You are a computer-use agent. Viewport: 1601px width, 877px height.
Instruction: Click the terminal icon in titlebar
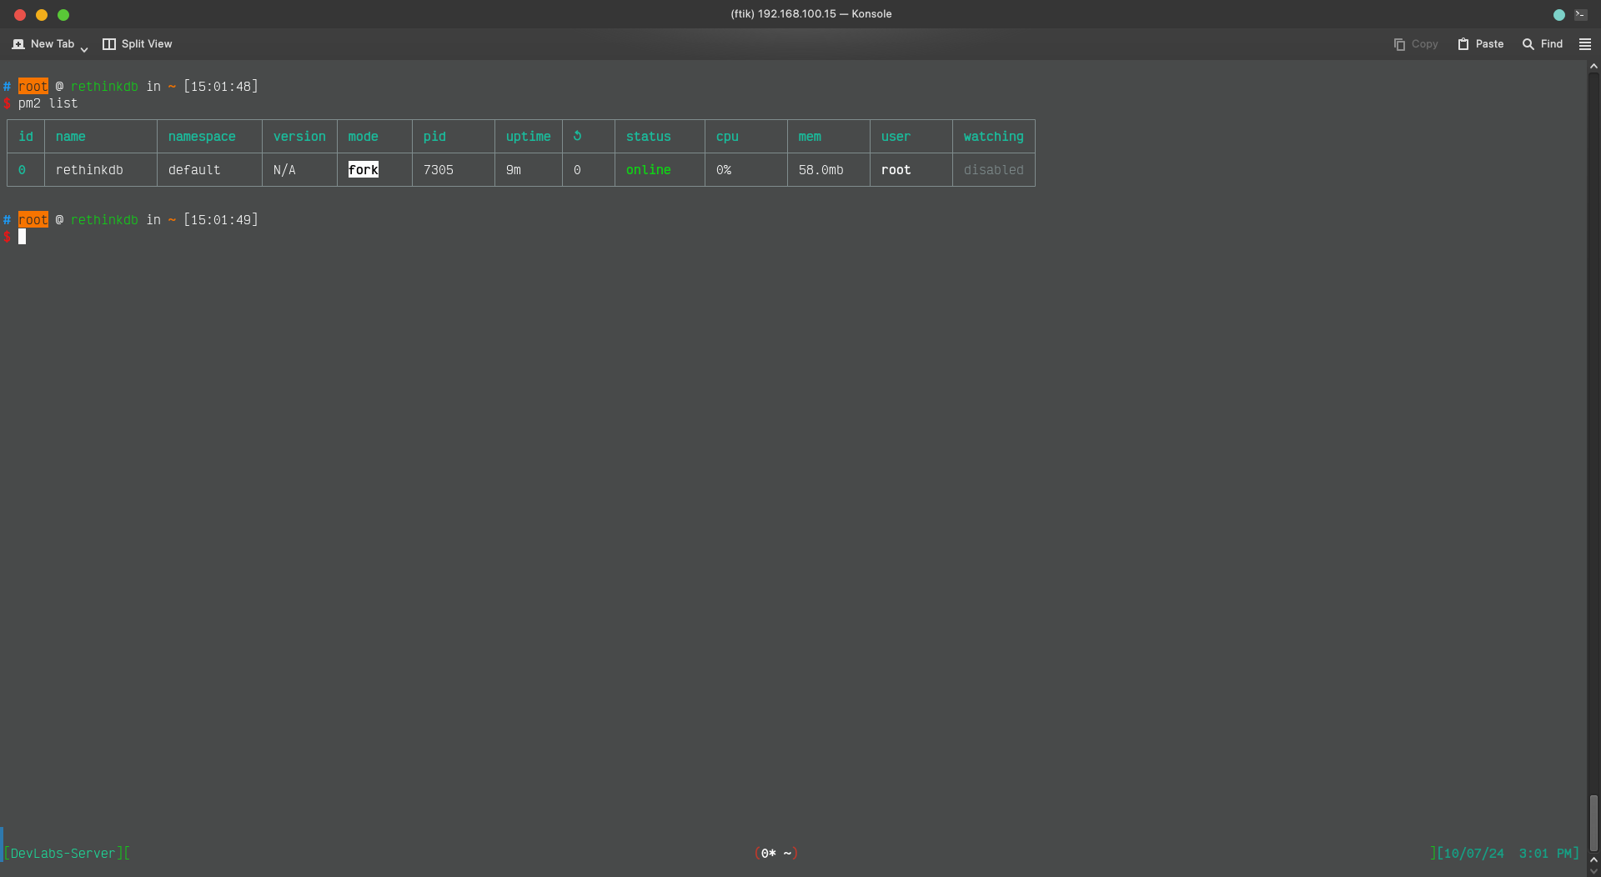coord(1580,14)
